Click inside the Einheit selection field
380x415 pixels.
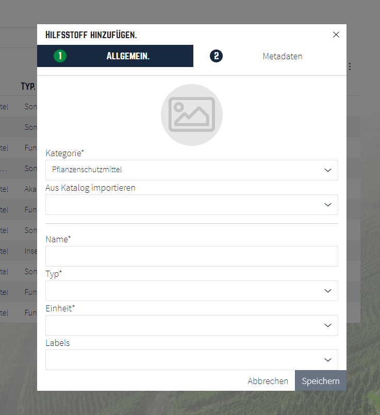click(192, 325)
